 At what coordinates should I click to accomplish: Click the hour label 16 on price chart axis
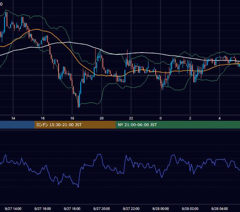click(43, 118)
